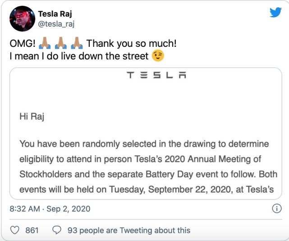
Task: Click the 861 likes count
Action: tap(32, 230)
